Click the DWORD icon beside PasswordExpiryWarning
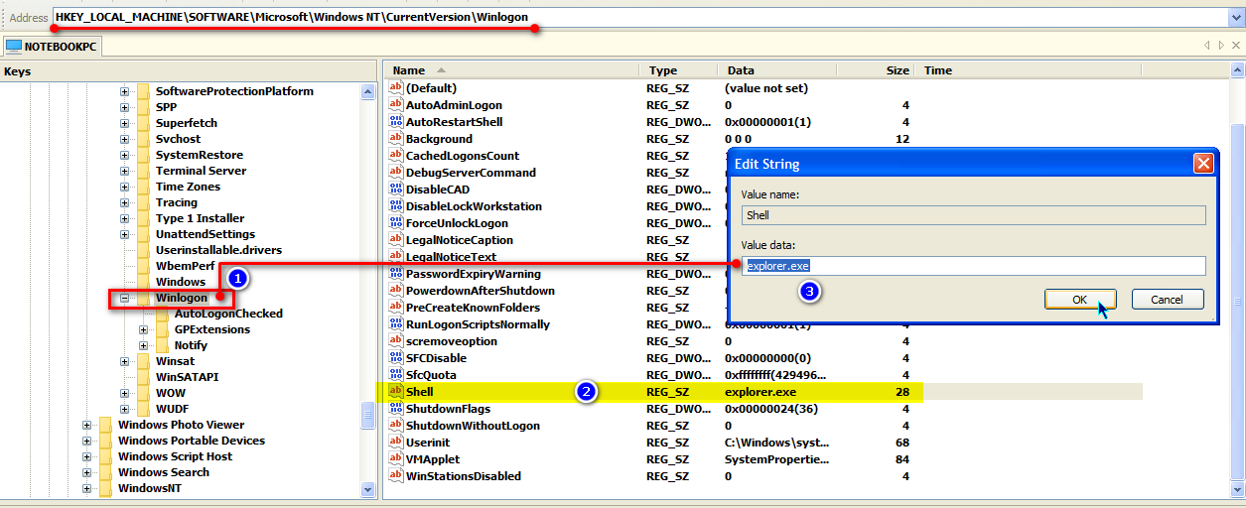Image resolution: width=1246 pixels, height=508 pixels. [395, 274]
